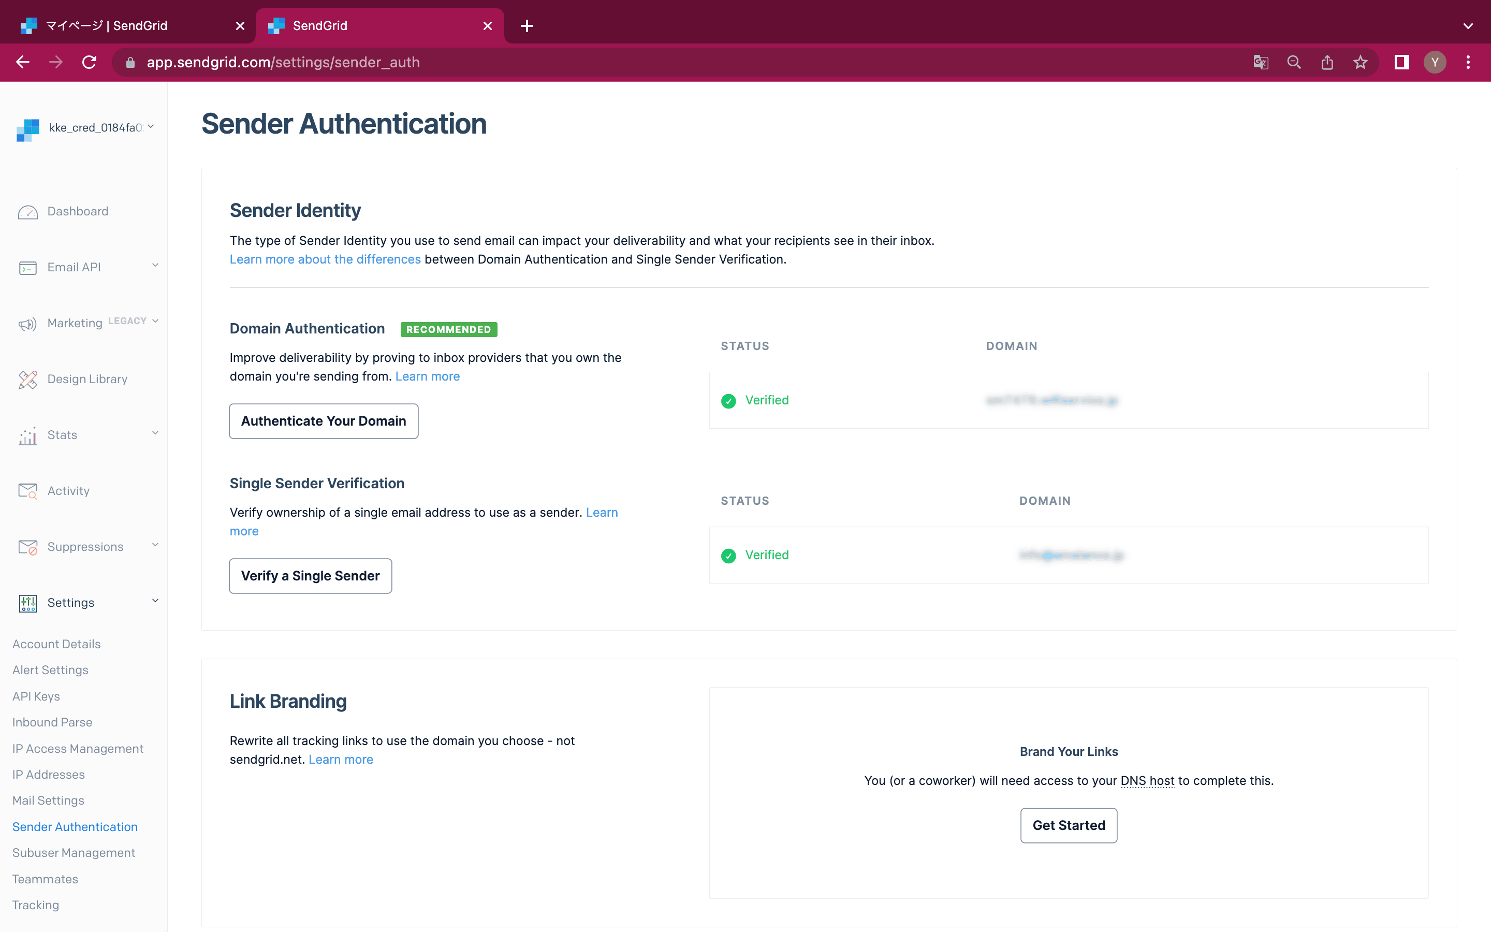Screen dimensions: 1491x932
Task: Open Subuser Management
Action: tap(74, 853)
